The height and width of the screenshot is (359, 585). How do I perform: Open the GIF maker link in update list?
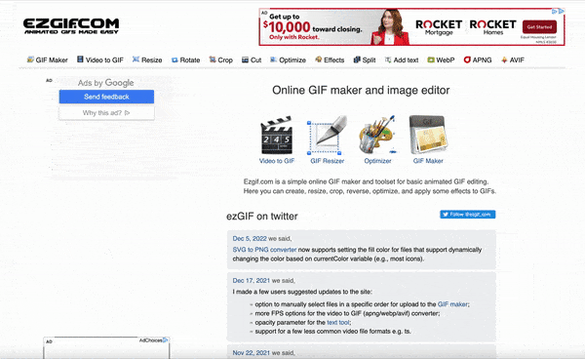click(452, 304)
